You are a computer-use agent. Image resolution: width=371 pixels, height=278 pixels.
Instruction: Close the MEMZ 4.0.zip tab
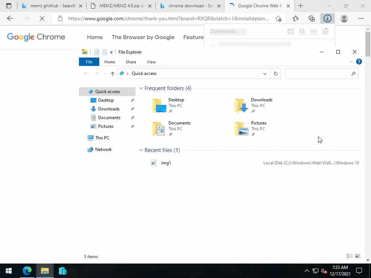(x=150, y=6)
